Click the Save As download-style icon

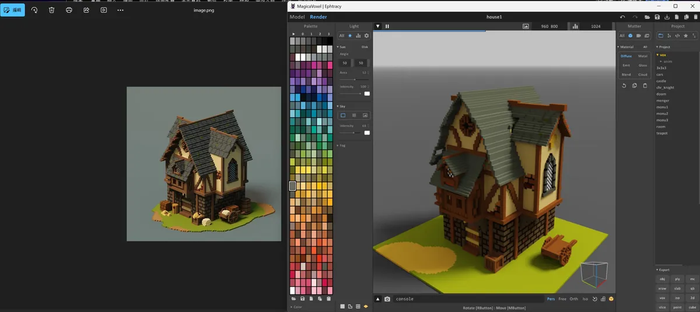pos(667,17)
